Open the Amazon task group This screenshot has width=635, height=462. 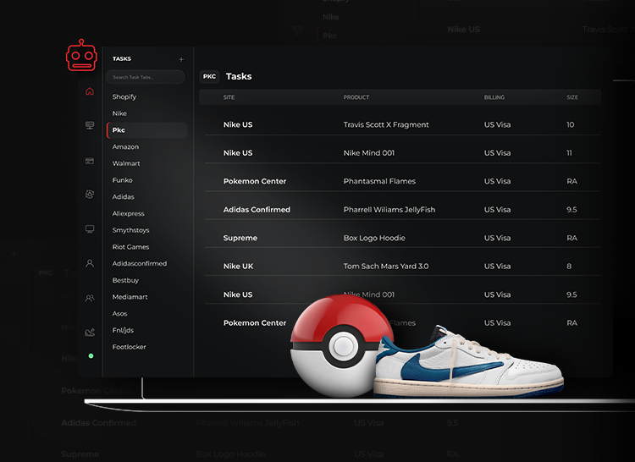click(x=125, y=146)
